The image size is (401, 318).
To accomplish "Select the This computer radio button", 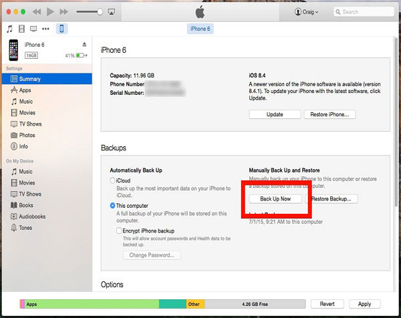I will click(112, 206).
